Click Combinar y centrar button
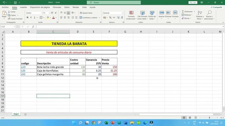 pyautogui.click(x=89, y=17)
